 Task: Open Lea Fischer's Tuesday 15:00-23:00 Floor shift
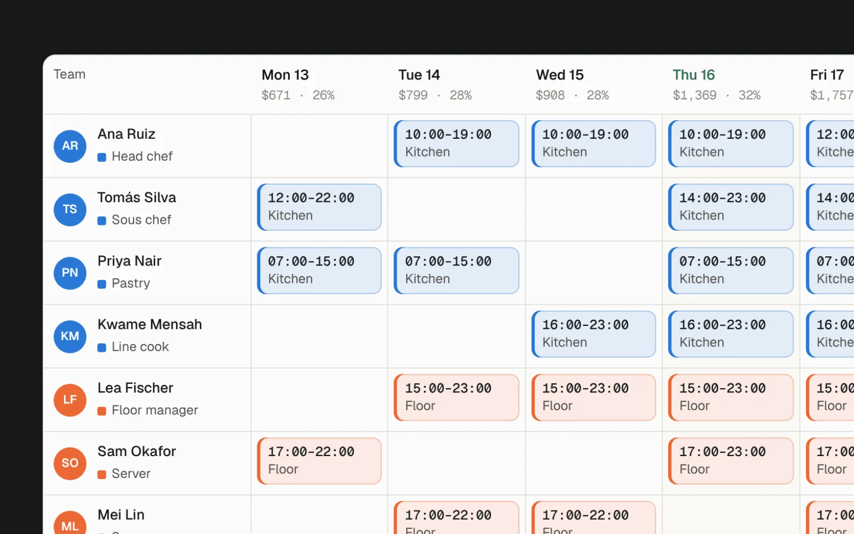(x=456, y=398)
